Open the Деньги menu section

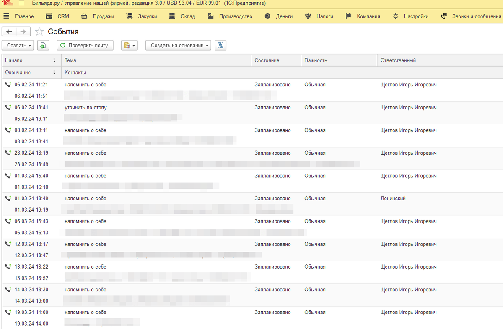(279, 16)
